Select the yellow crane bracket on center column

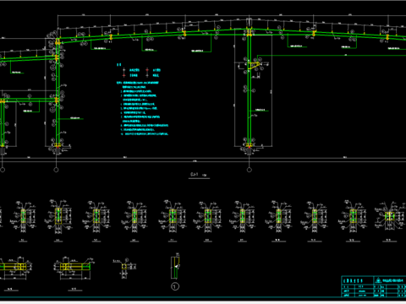(x=255, y=66)
